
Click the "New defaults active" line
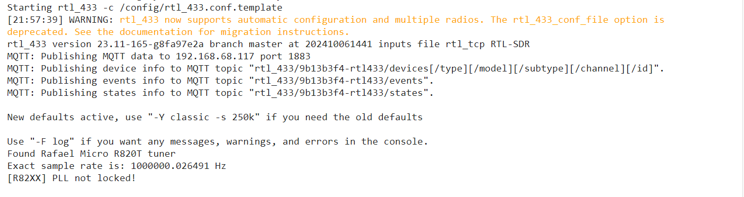[x=215, y=118]
